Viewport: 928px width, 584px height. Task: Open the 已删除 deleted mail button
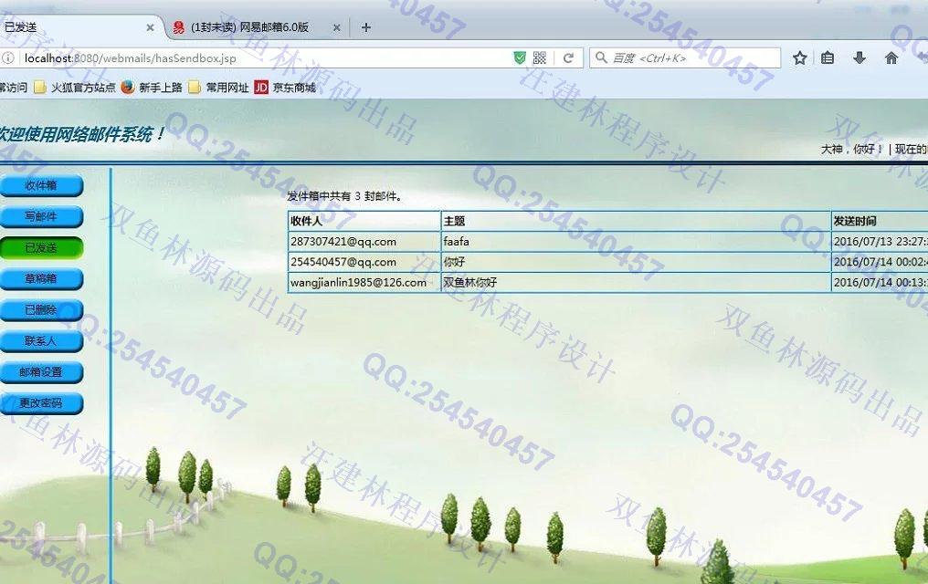[41, 309]
